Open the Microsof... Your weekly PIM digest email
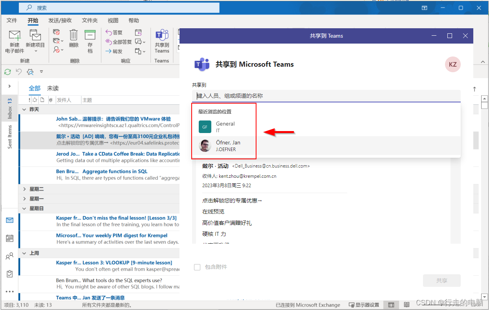The width and height of the screenshot is (489, 310). coord(99,239)
